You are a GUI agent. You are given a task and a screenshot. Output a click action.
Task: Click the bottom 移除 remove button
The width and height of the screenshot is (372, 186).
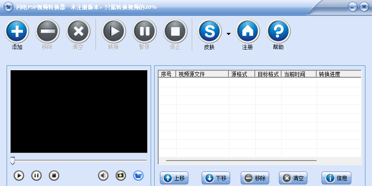(x=255, y=178)
